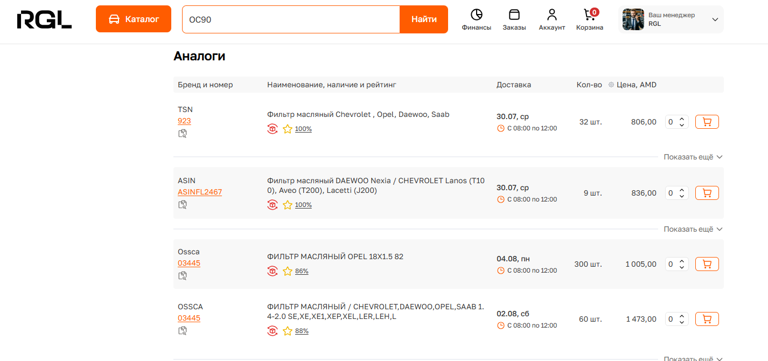Screen dimensions: 768x361
Task: Click the Доставка column header
Action: (514, 85)
